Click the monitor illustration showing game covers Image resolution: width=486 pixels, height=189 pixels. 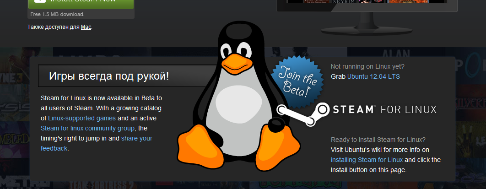click(367, 17)
